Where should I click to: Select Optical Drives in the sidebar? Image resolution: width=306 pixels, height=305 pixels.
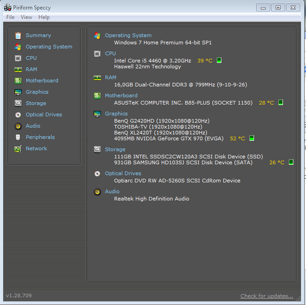tap(44, 115)
